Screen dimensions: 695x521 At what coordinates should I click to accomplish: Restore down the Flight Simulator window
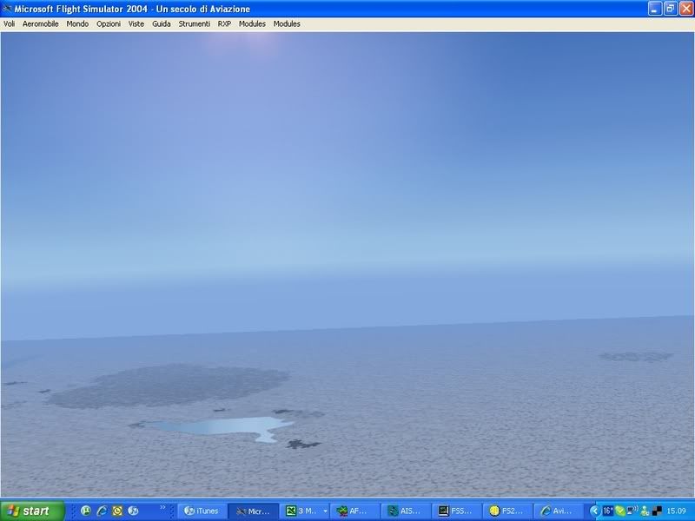[x=671, y=9]
